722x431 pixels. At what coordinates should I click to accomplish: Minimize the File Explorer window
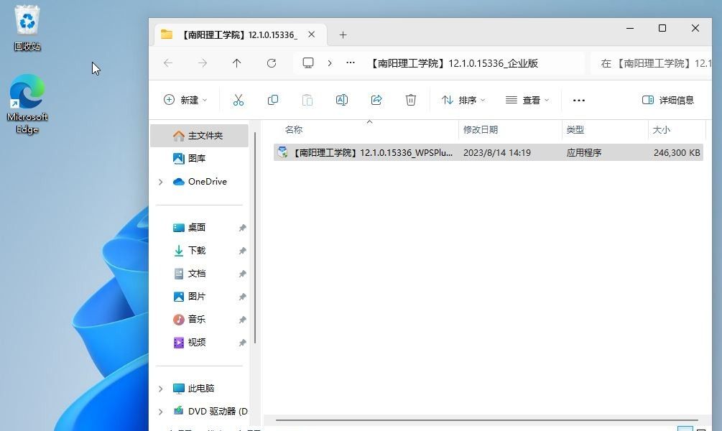click(x=630, y=28)
